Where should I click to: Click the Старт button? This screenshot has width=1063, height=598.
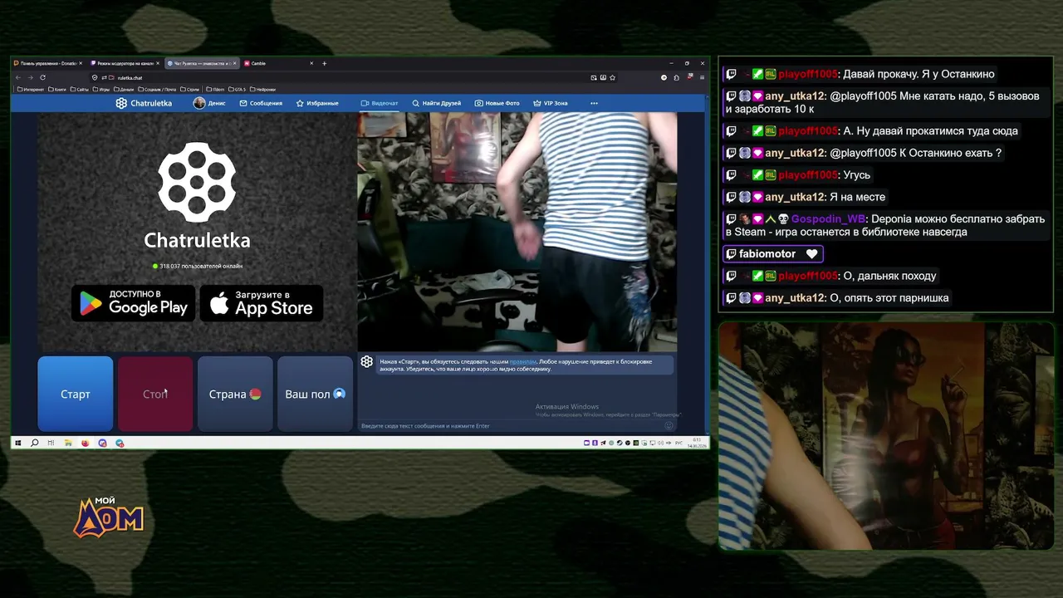(x=76, y=394)
